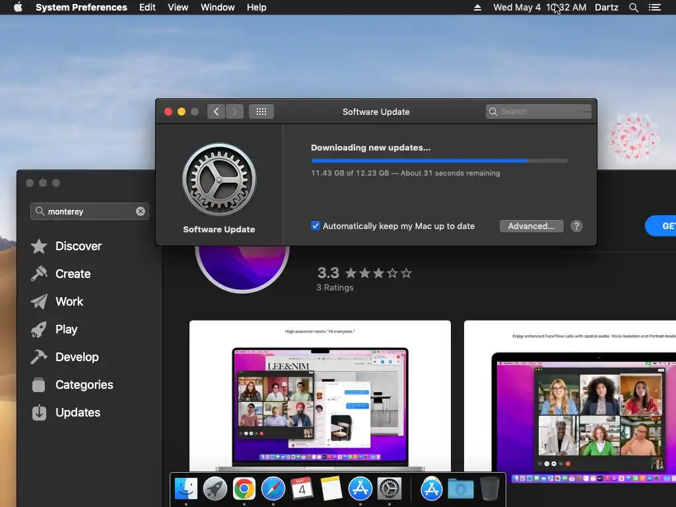Click the Software Update gear icon
Screen dimensions: 676x507
click(x=219, y=180)
